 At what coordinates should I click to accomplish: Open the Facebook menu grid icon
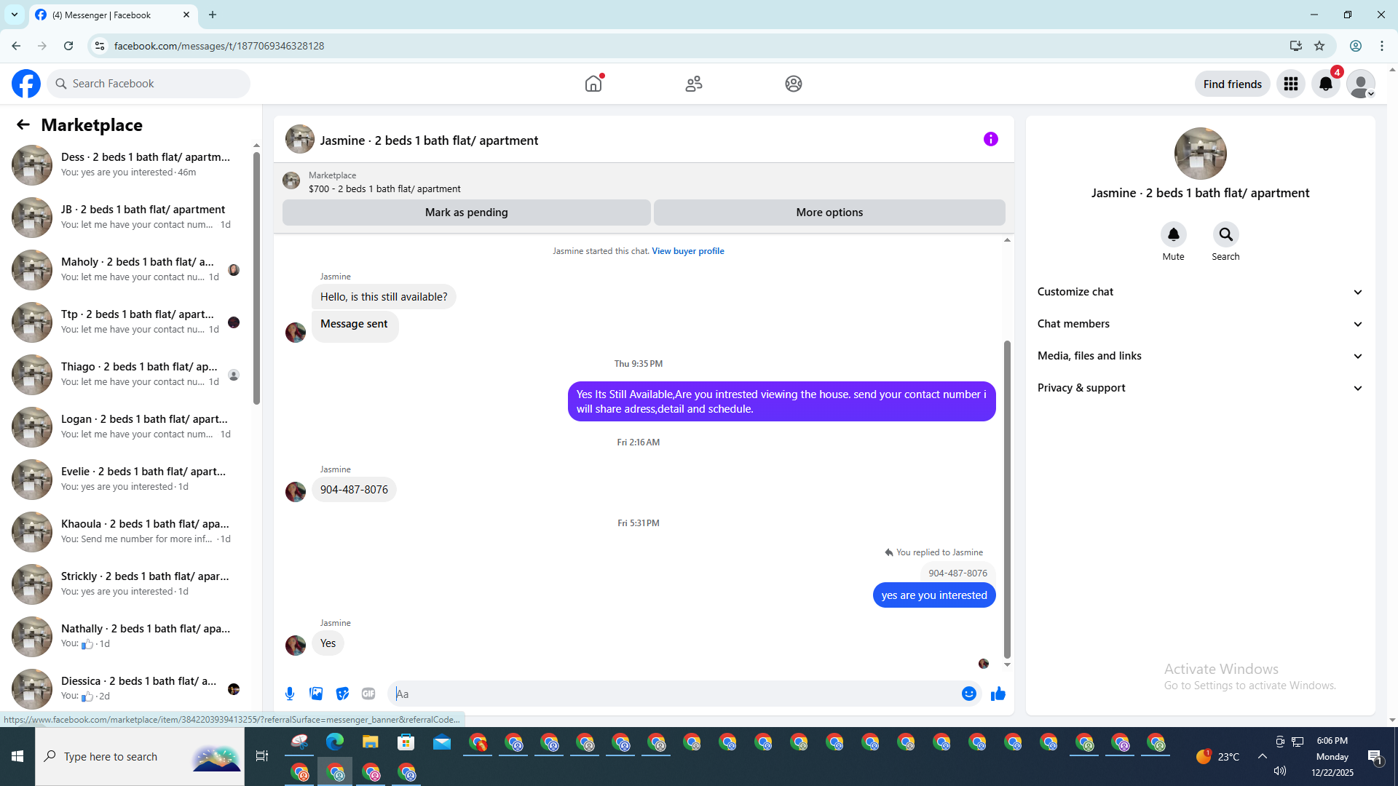click(1291, 84)
